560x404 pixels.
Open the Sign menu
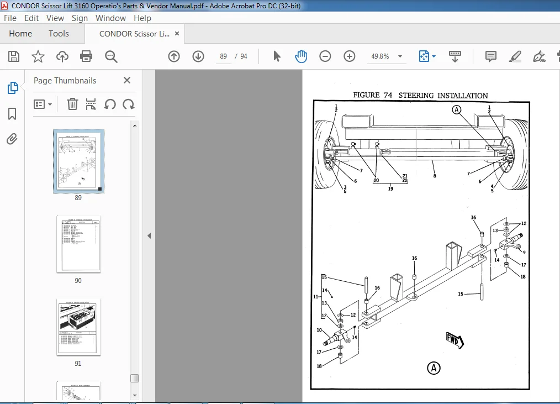[80, 18]
